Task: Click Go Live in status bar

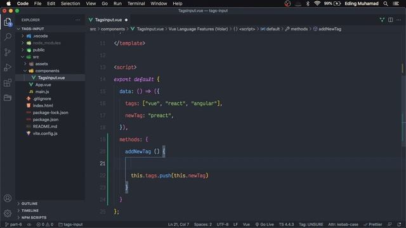Action: tap(265, 224)
